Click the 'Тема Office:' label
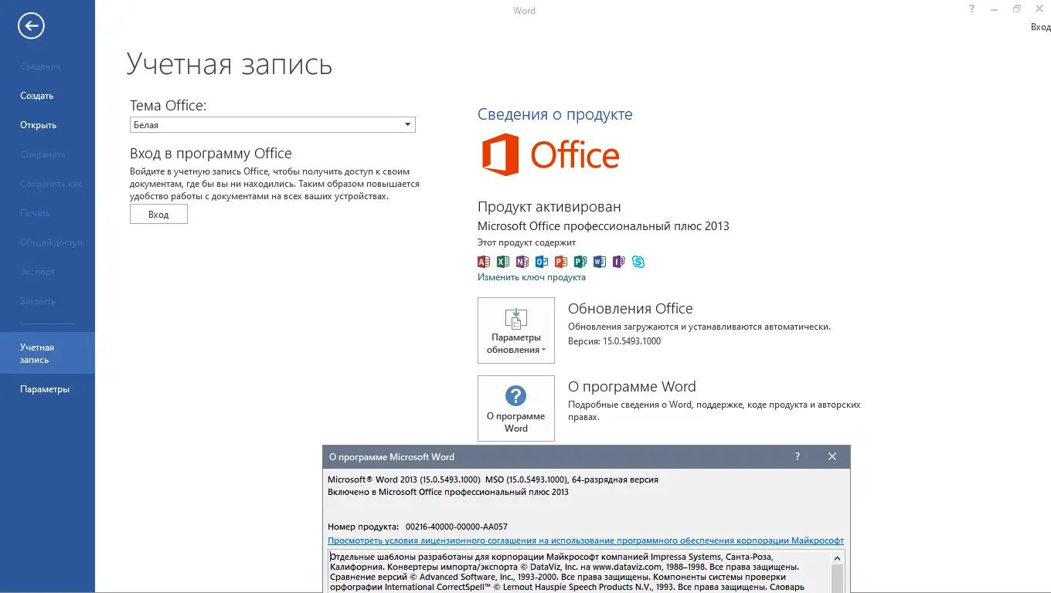The height and width of the screenshot is (593, 1051). (168, 106)
